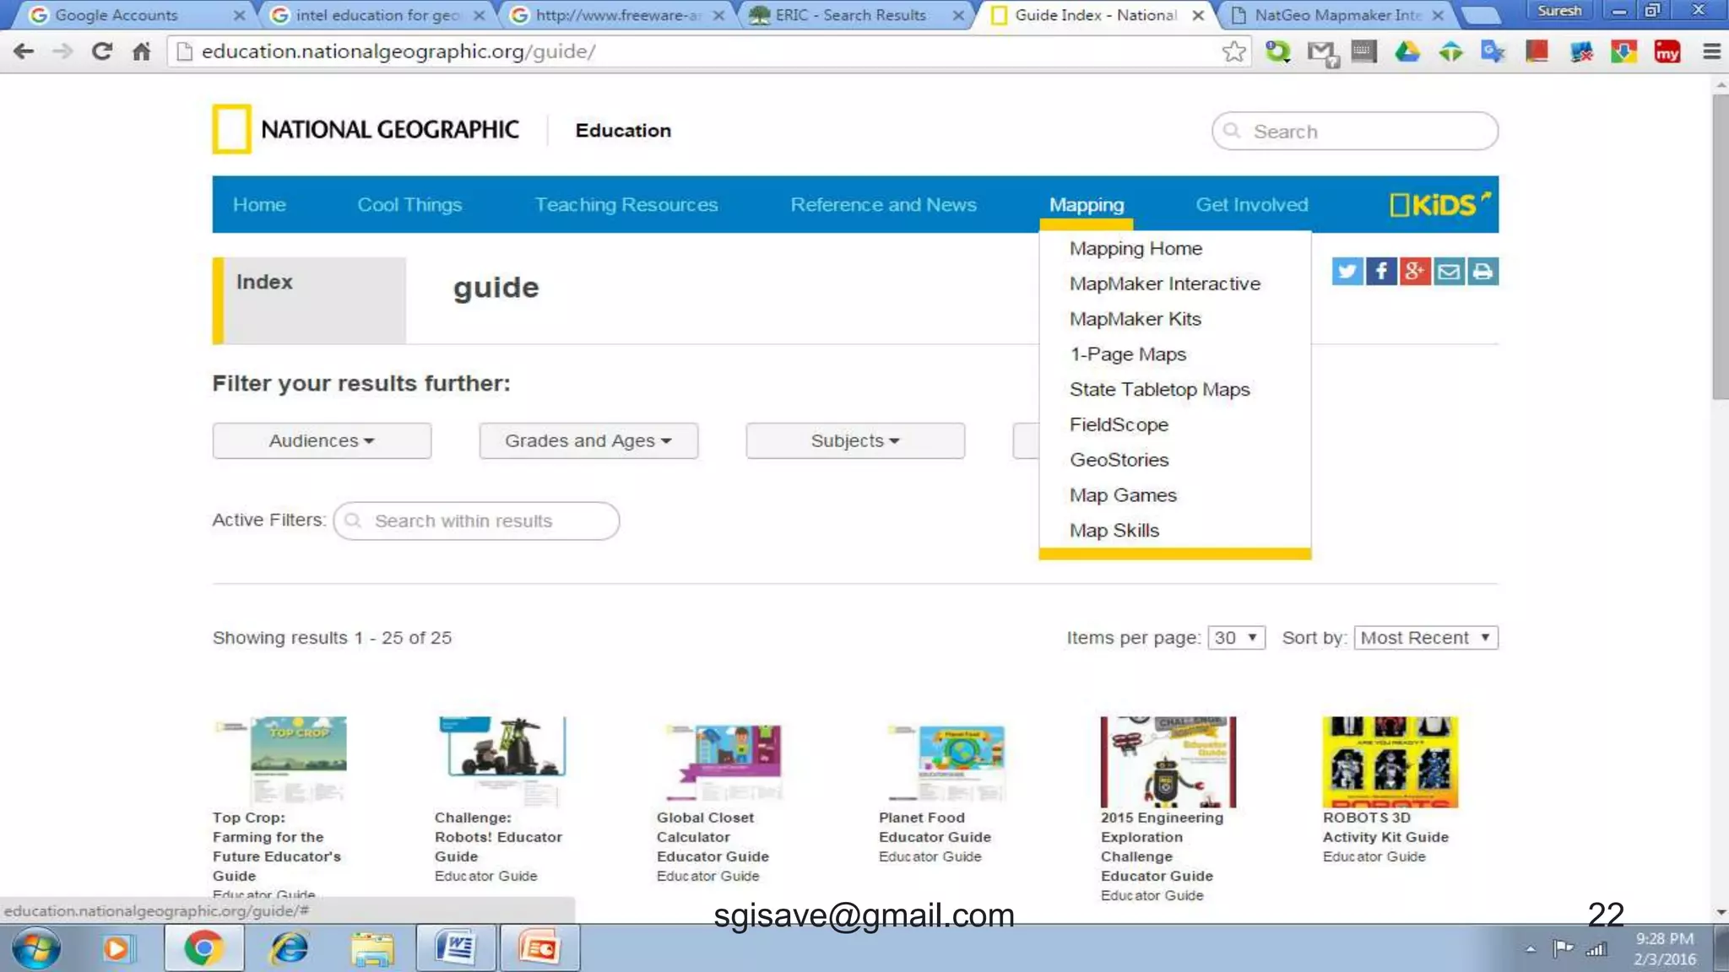This screenshot has height=972, width=1729.
Task: Open the Subjects filter dropdown
Action: pyautogui.click(x=855, y=440)
